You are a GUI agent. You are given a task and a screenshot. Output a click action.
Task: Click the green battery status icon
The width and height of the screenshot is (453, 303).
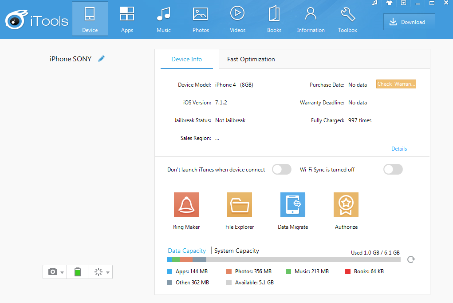78,272
